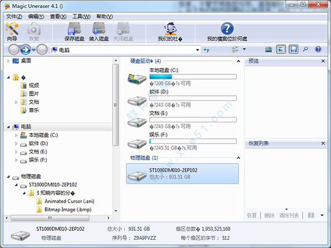Viewport: 331px width, 248px height.
Task: Click the sort icon in the recovery list toolbar
Action: pos(311,215)
